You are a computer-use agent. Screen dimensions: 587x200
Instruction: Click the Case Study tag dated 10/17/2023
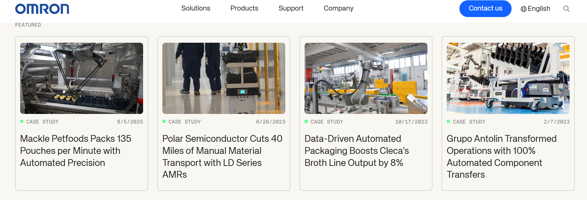click(327, 122)
